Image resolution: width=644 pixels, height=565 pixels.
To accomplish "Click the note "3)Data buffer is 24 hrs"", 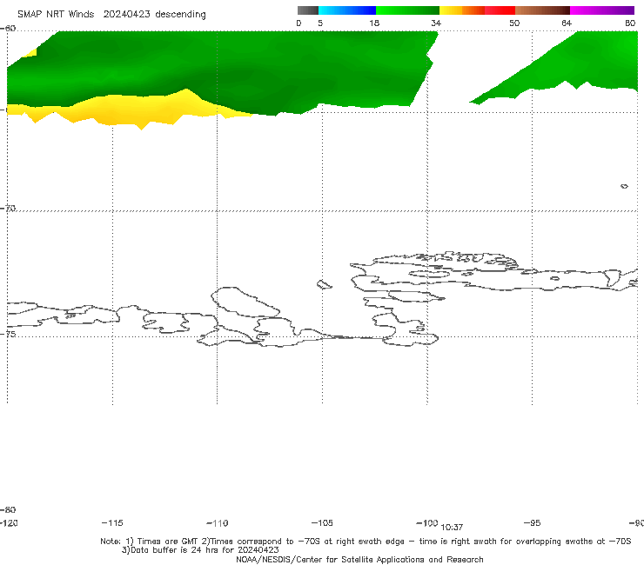I will tap(200, 550).
